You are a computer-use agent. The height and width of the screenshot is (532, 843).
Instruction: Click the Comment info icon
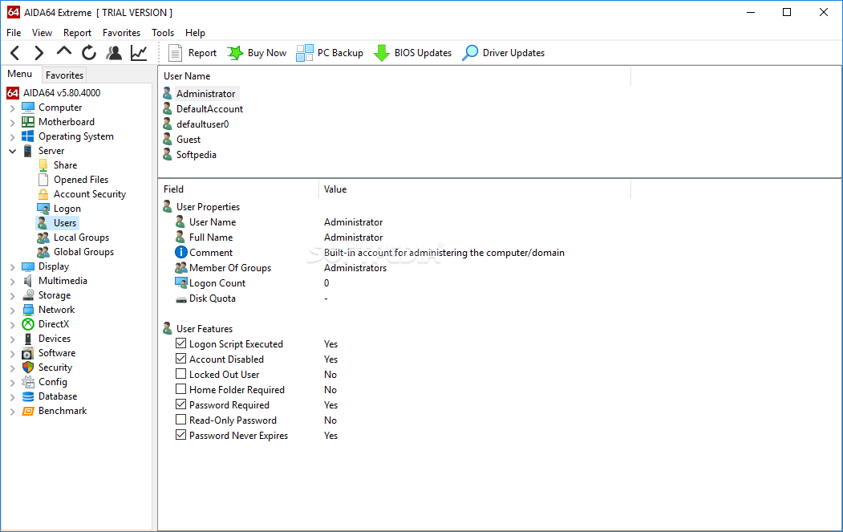[x=181, y=252]
